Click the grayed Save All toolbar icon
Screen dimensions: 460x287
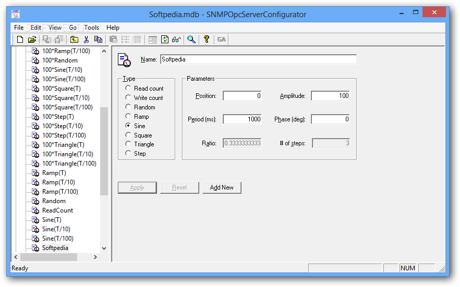(59, 39)
